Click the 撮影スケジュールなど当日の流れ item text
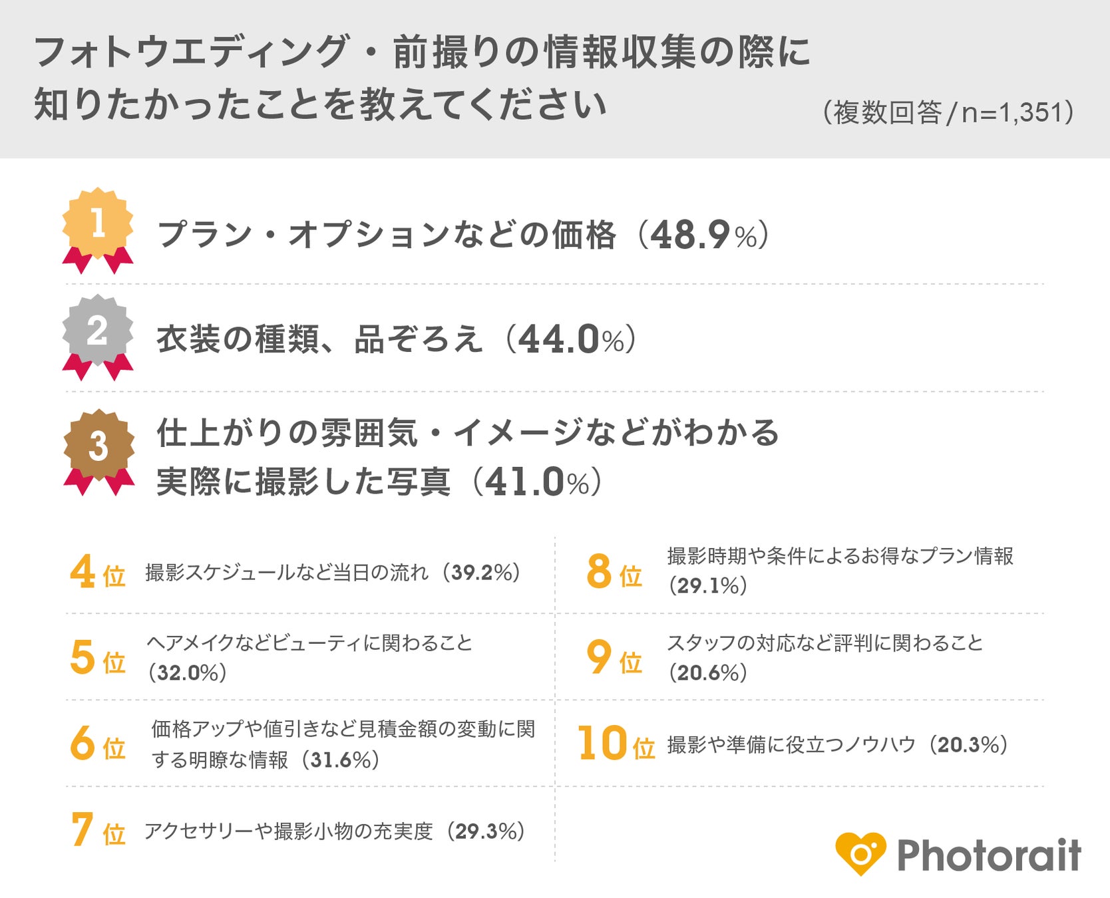This screenshot has height=898, width=1110. pos(287,573)
